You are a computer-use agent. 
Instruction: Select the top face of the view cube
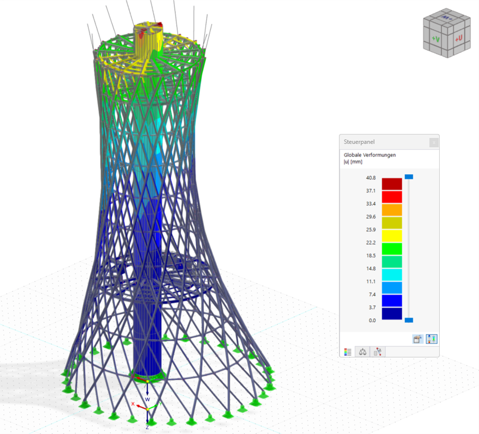pyautogui.click(x=447, y=17)
